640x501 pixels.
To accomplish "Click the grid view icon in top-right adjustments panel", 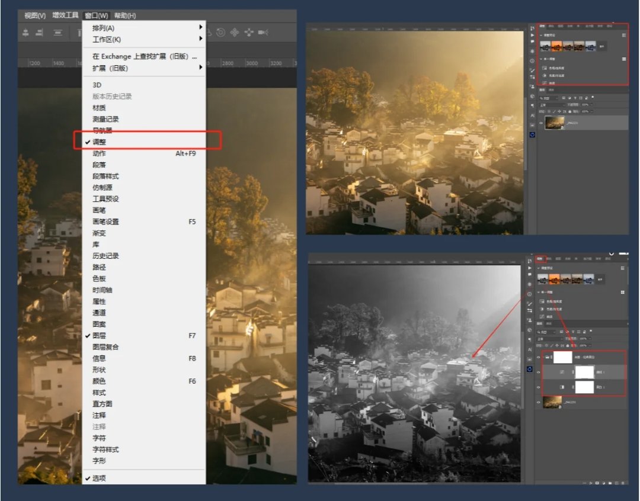I will tap(624, 59).
